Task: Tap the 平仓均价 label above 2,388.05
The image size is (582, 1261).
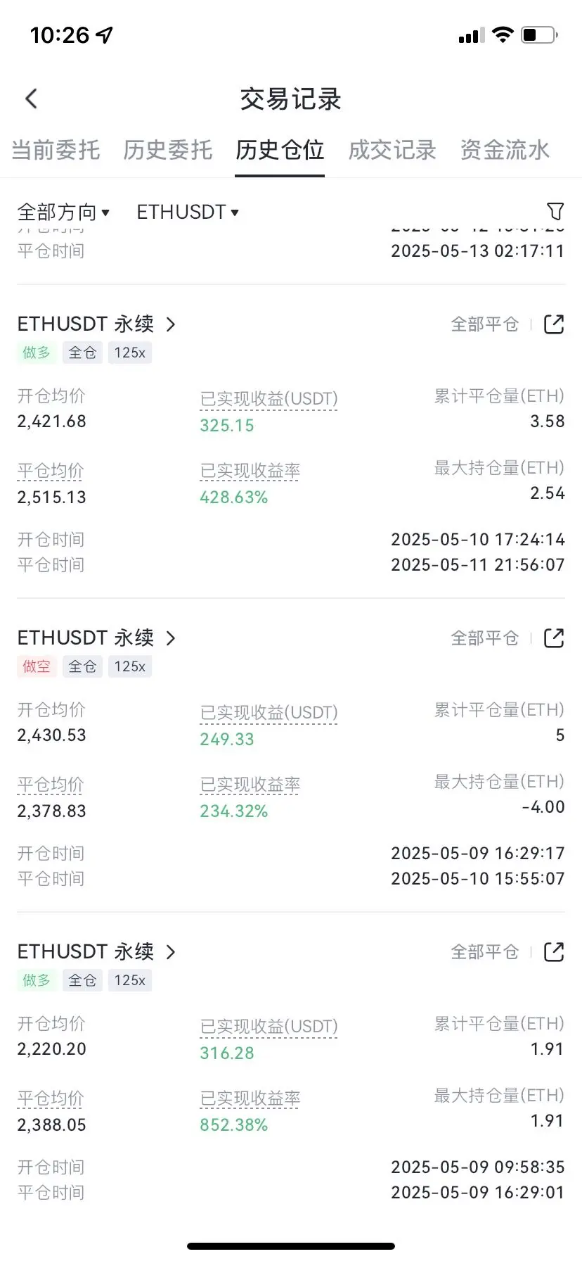Action: tap(51, 1098)
